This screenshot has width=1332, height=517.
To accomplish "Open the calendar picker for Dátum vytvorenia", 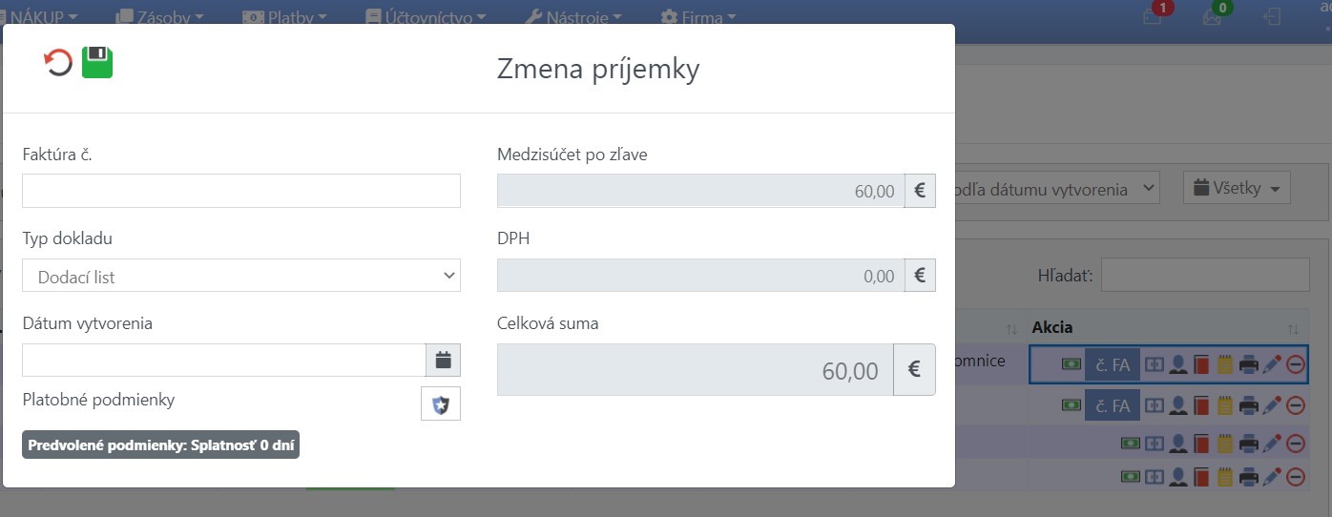I will click(x=443, y=360).
